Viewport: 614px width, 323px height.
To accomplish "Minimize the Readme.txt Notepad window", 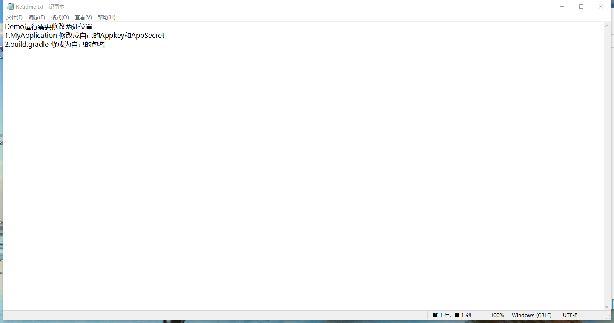I will (x=562, y=6).
